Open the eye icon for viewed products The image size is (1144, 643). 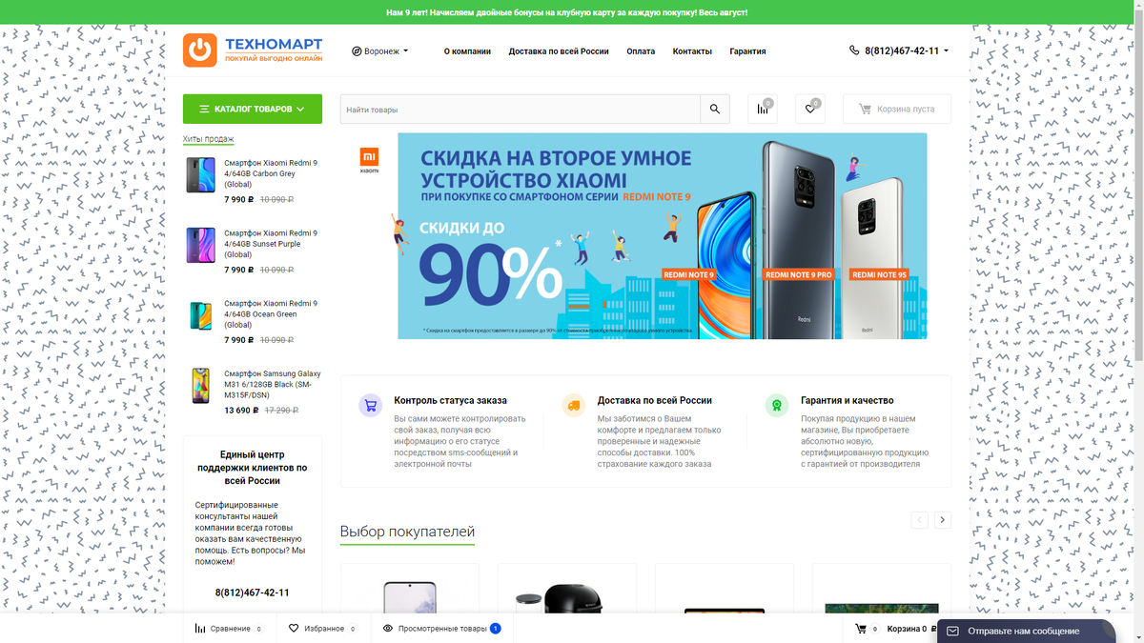click(x=388, y=629)
